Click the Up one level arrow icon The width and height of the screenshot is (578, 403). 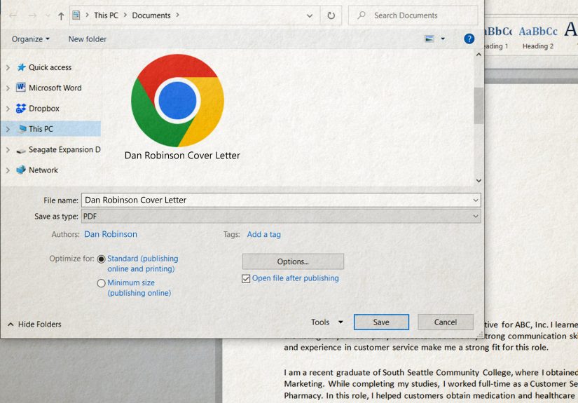pyautogui.click(x=61, y=16)
